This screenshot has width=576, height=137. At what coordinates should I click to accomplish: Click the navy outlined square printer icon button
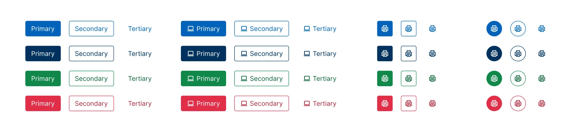[x=408, y=53]
